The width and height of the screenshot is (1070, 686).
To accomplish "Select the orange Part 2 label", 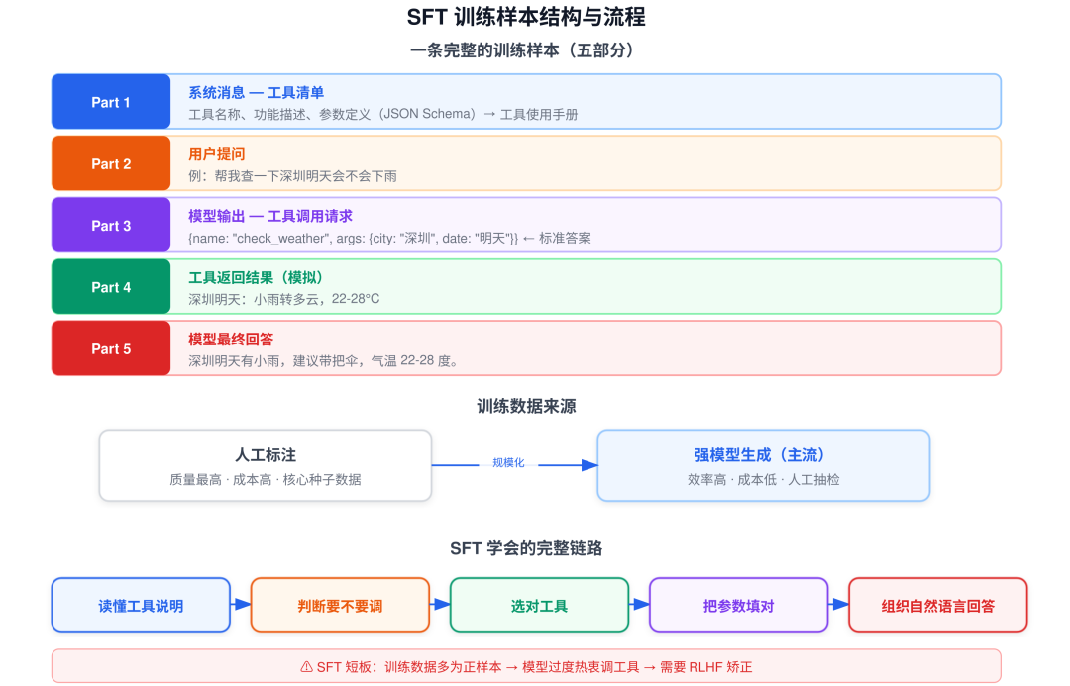I will click(111, 163).
